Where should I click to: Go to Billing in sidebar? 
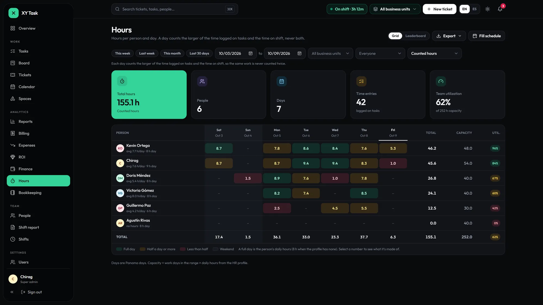(38, 133)
